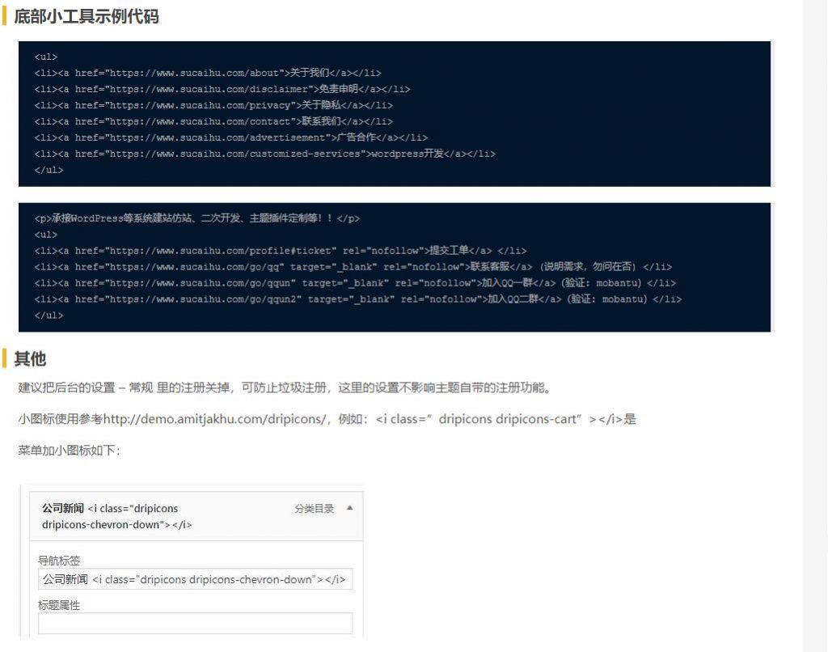This screenshot has width=828, height=652.
Task: Click the 标题属性 field label
Action: click(x=59, y=605)
